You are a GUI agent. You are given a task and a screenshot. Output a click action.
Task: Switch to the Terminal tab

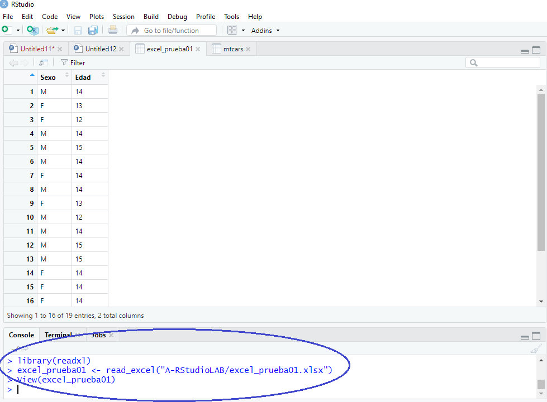[58, 335]
